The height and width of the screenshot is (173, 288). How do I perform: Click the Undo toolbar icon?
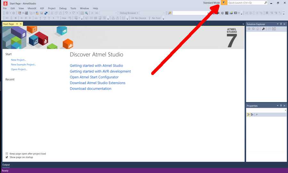coord(67,13)
